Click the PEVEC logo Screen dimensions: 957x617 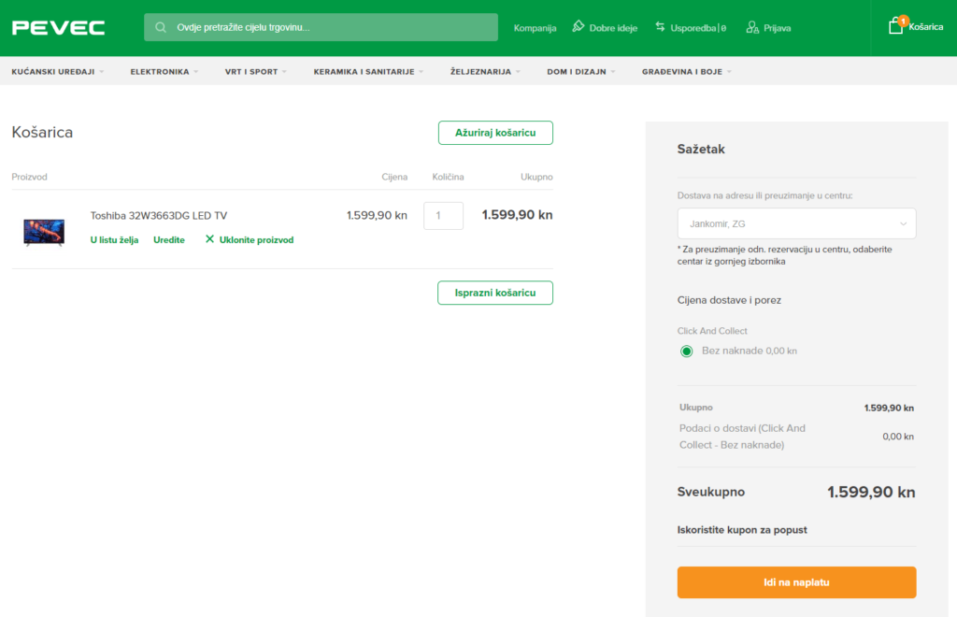[x=58, y=28]
